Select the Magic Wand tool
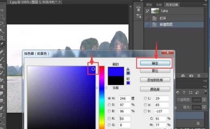The width and height of the screenshot is (210, 129). click(x=2, y=31)
